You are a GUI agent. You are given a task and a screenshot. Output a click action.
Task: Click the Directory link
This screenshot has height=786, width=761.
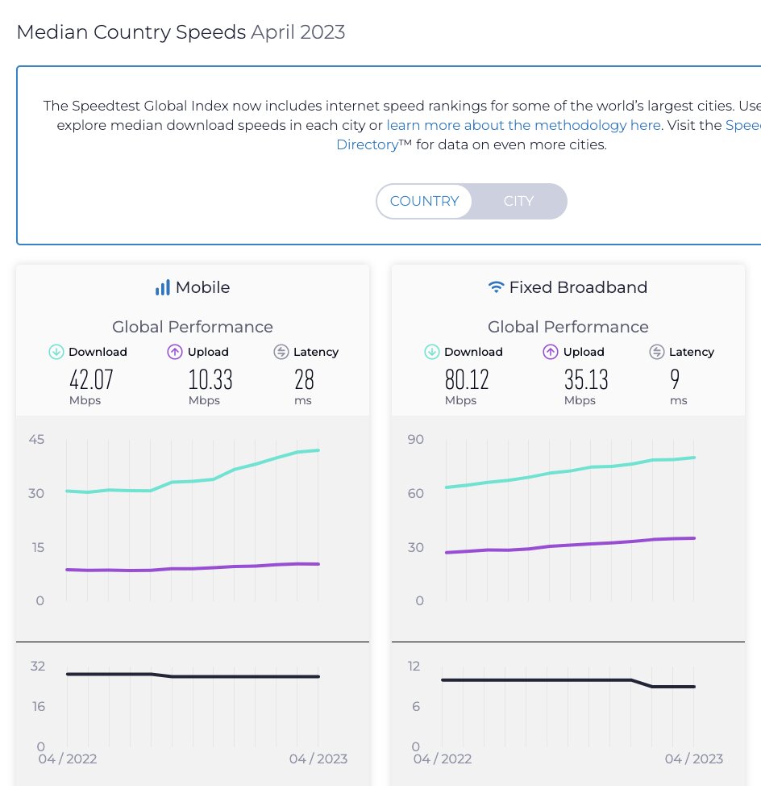(367, 145)
